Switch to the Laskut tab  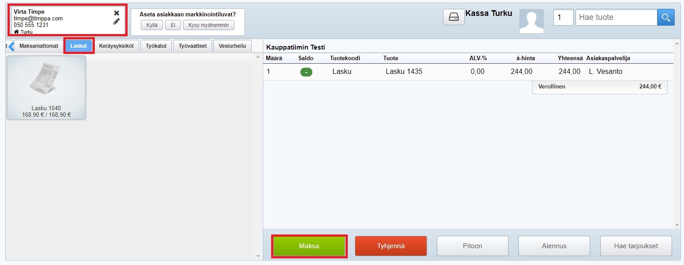pyautogui.click(x=78, y=46)
